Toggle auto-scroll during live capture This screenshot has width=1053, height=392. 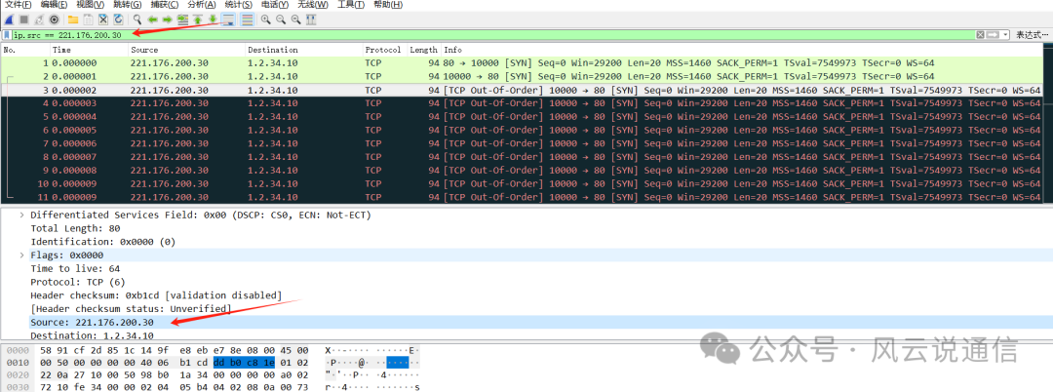228,20
